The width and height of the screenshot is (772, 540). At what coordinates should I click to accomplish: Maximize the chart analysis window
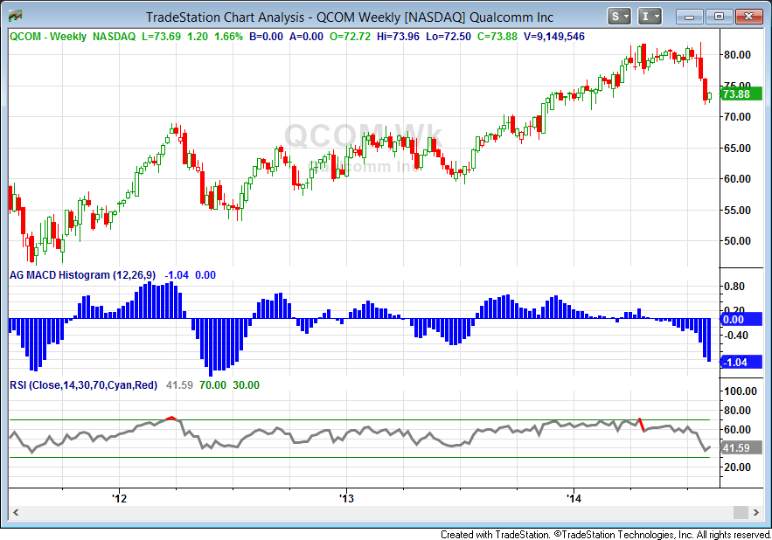(719, 17)
